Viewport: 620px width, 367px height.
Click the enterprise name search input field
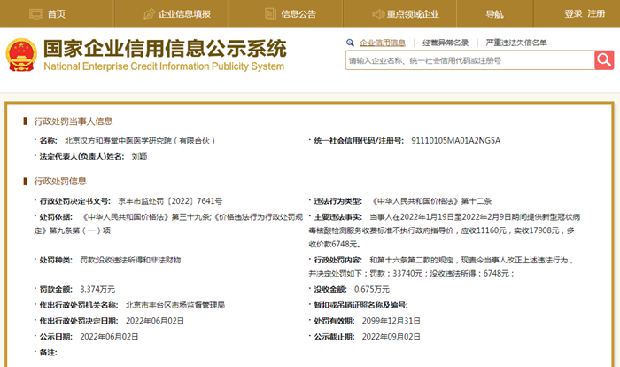pyautogui.click(x=469, y=60)
